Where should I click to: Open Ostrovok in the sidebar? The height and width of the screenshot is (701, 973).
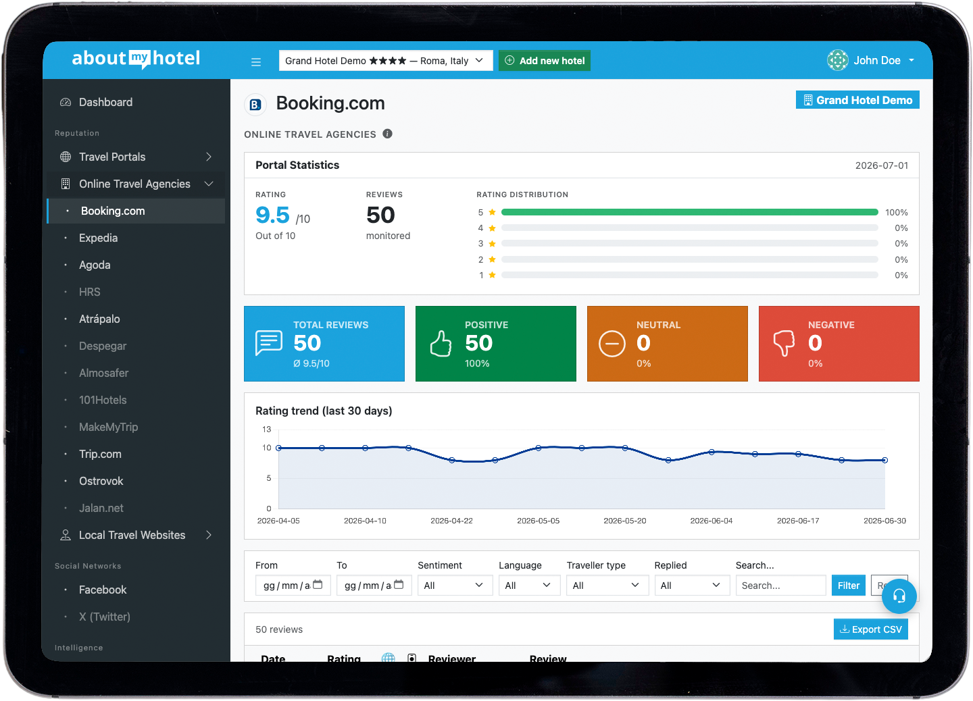tap(136, 481)
